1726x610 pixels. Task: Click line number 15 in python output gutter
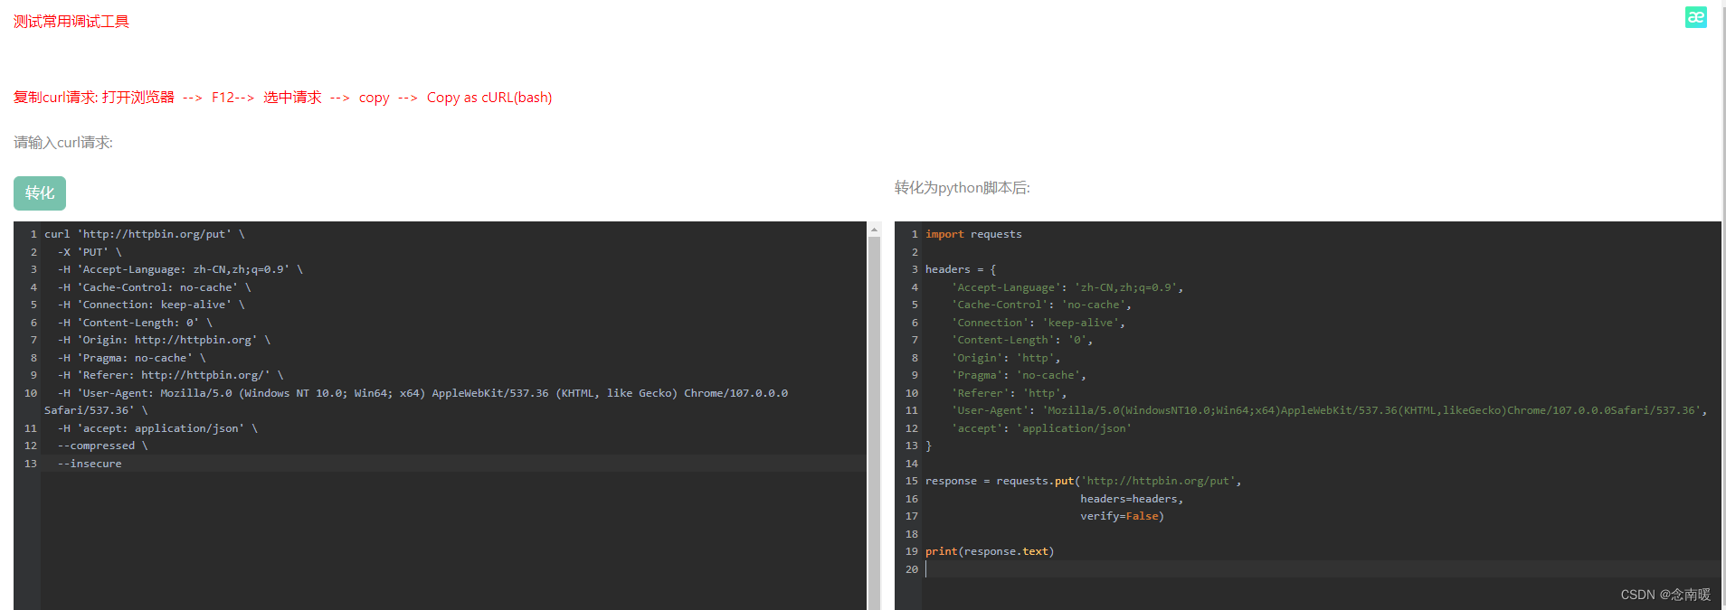[911, 481]
